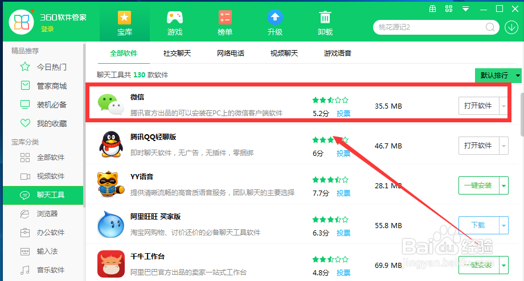Click the 微信 app icon

pos(111,105)
